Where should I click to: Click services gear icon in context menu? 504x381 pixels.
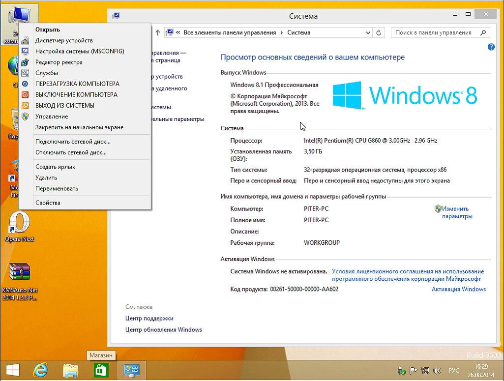[25, 73]
